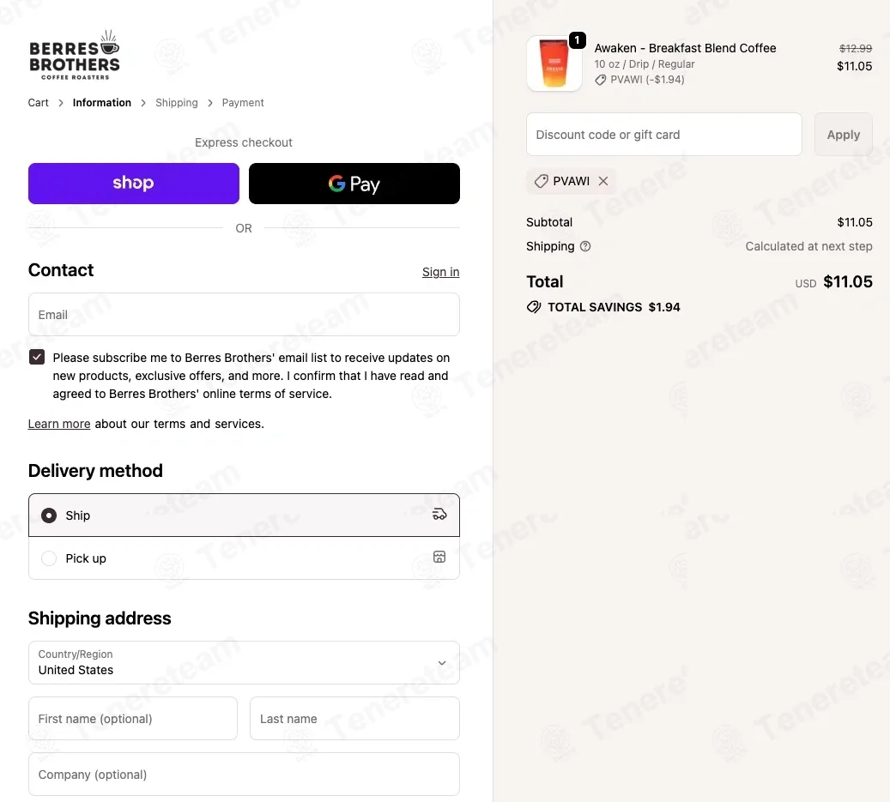Pay with Google Pay express checkout
The image size is (890, 802).
tap(354, 184)
